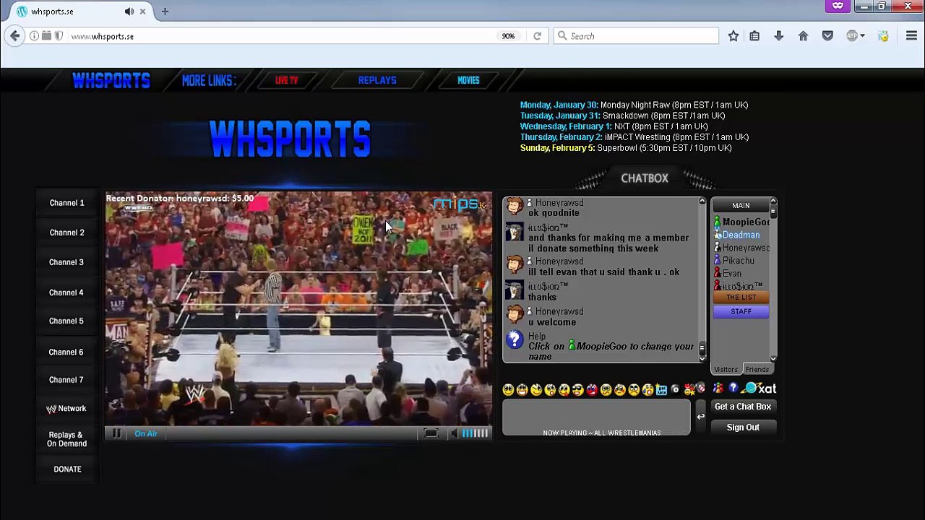Close the whsports.se tab
This screenshot has height=520, width=925.
click(x=142, y=12)
